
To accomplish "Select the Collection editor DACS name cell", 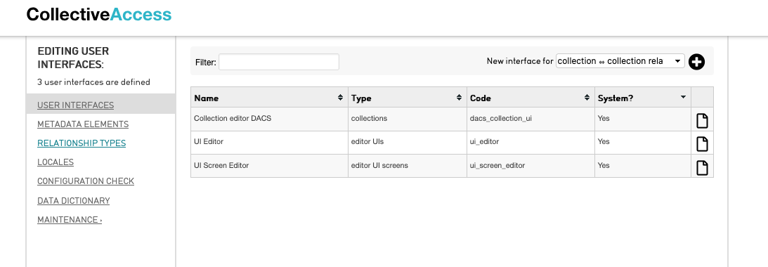I will tap(269, 119).
